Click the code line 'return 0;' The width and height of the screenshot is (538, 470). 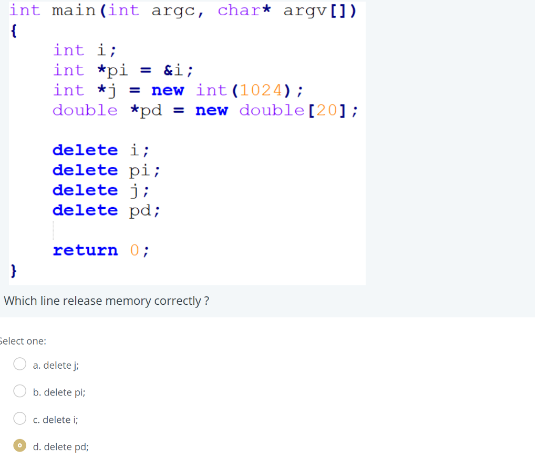click(x=101, y=250)
